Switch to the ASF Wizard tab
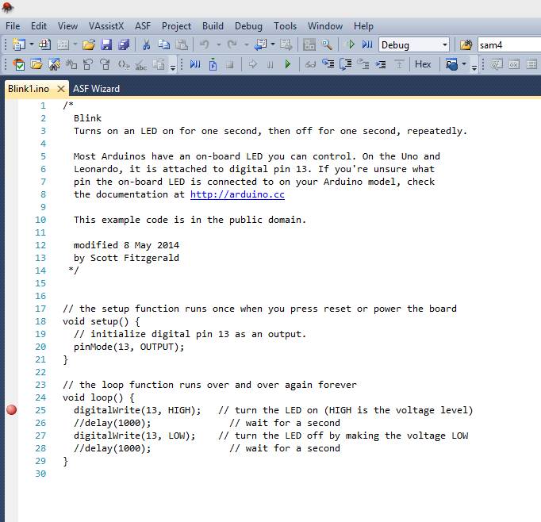This screenshot has width=541, height=522. pyautogui.click(x=96, y=89)
